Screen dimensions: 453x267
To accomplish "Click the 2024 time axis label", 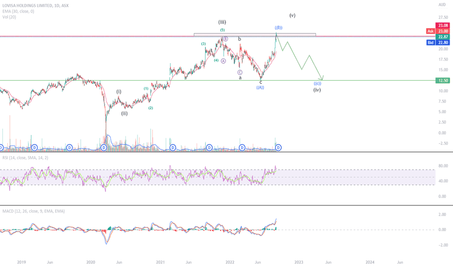I will point(370,262).
